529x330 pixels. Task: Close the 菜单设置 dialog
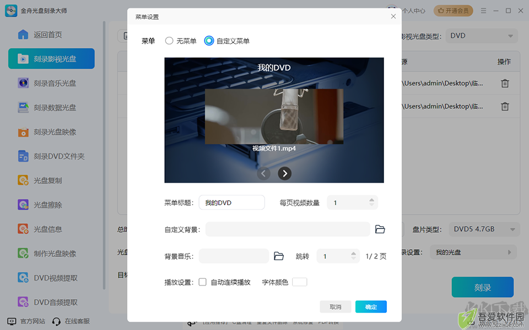click(x=393, y=16)
